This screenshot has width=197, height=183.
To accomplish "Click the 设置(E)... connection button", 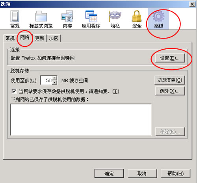I will pos(170,58).
